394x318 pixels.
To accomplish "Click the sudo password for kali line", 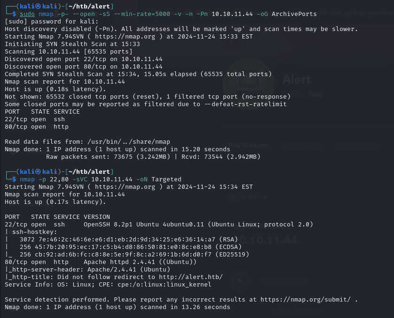I will (52, 22).
